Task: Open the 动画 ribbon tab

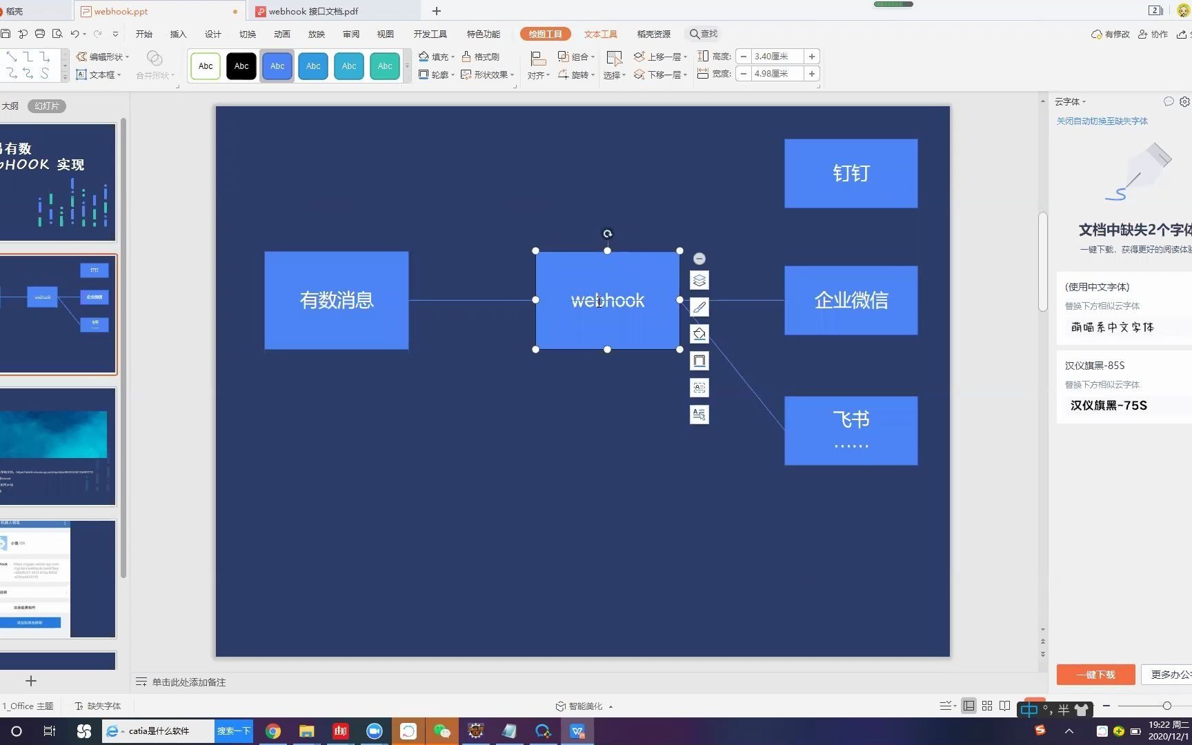Action: [282, 34]
